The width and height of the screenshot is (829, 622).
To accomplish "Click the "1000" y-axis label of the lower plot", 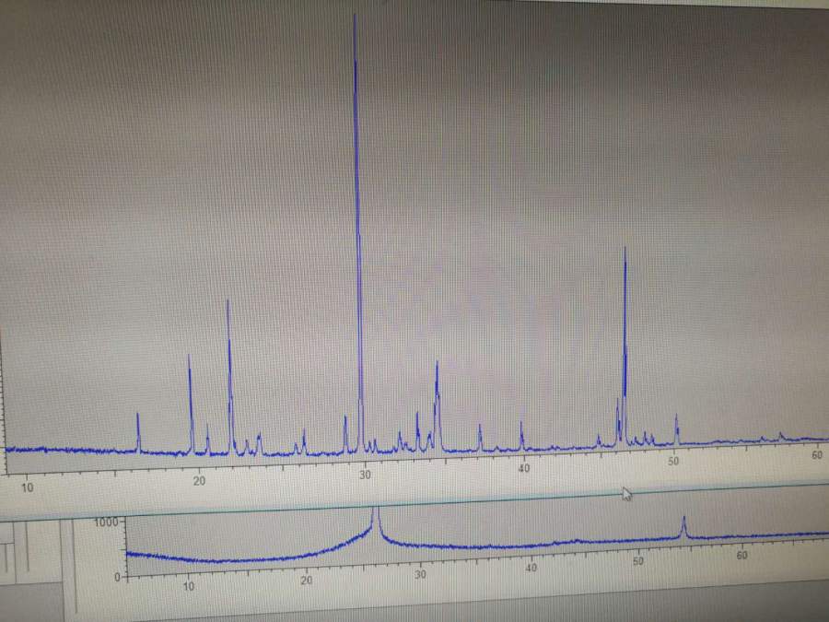I will 106,522.
